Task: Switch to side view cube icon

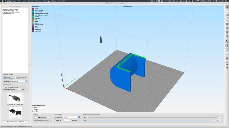Action: point(227,36)
